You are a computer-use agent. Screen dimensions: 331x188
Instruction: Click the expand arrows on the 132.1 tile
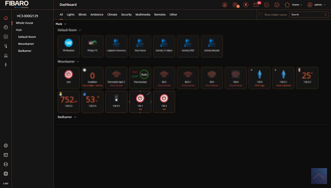tap(148, 94)
